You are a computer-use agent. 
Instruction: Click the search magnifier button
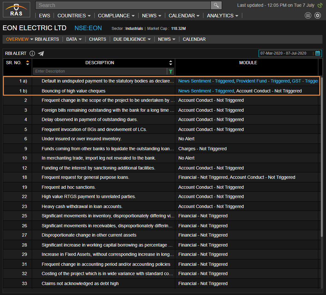tap(216, 5)
